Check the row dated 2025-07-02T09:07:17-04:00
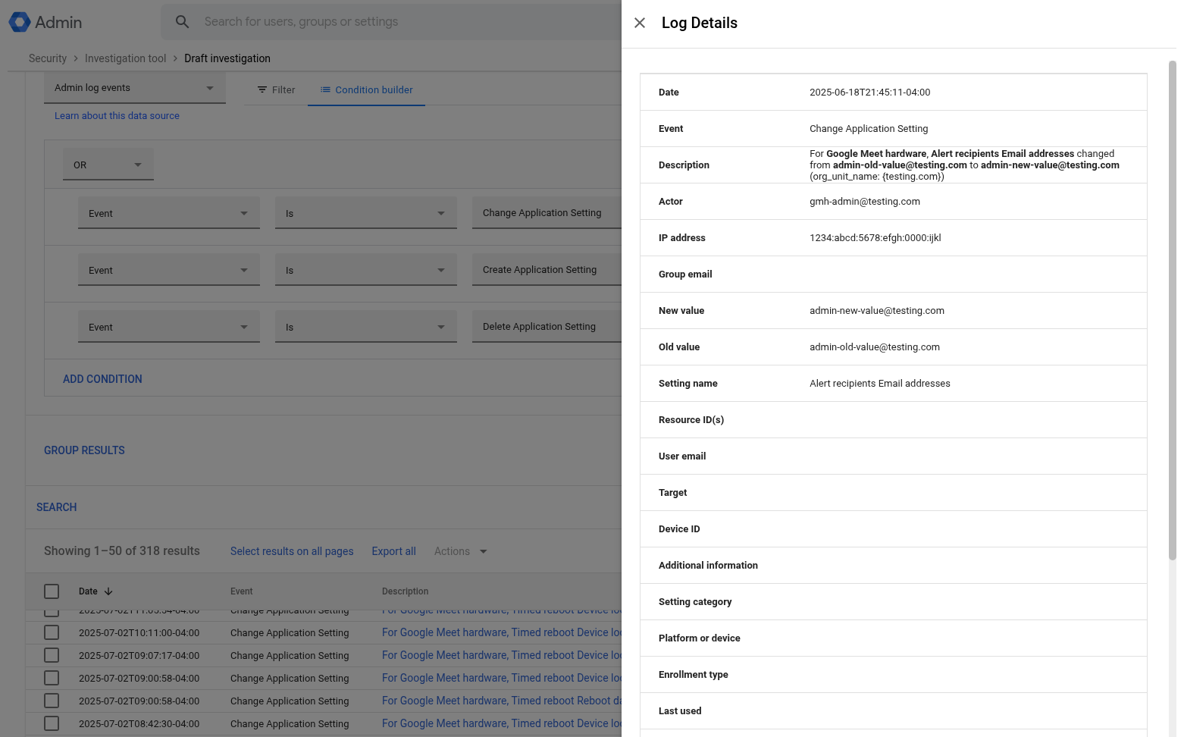 (52, 655)
